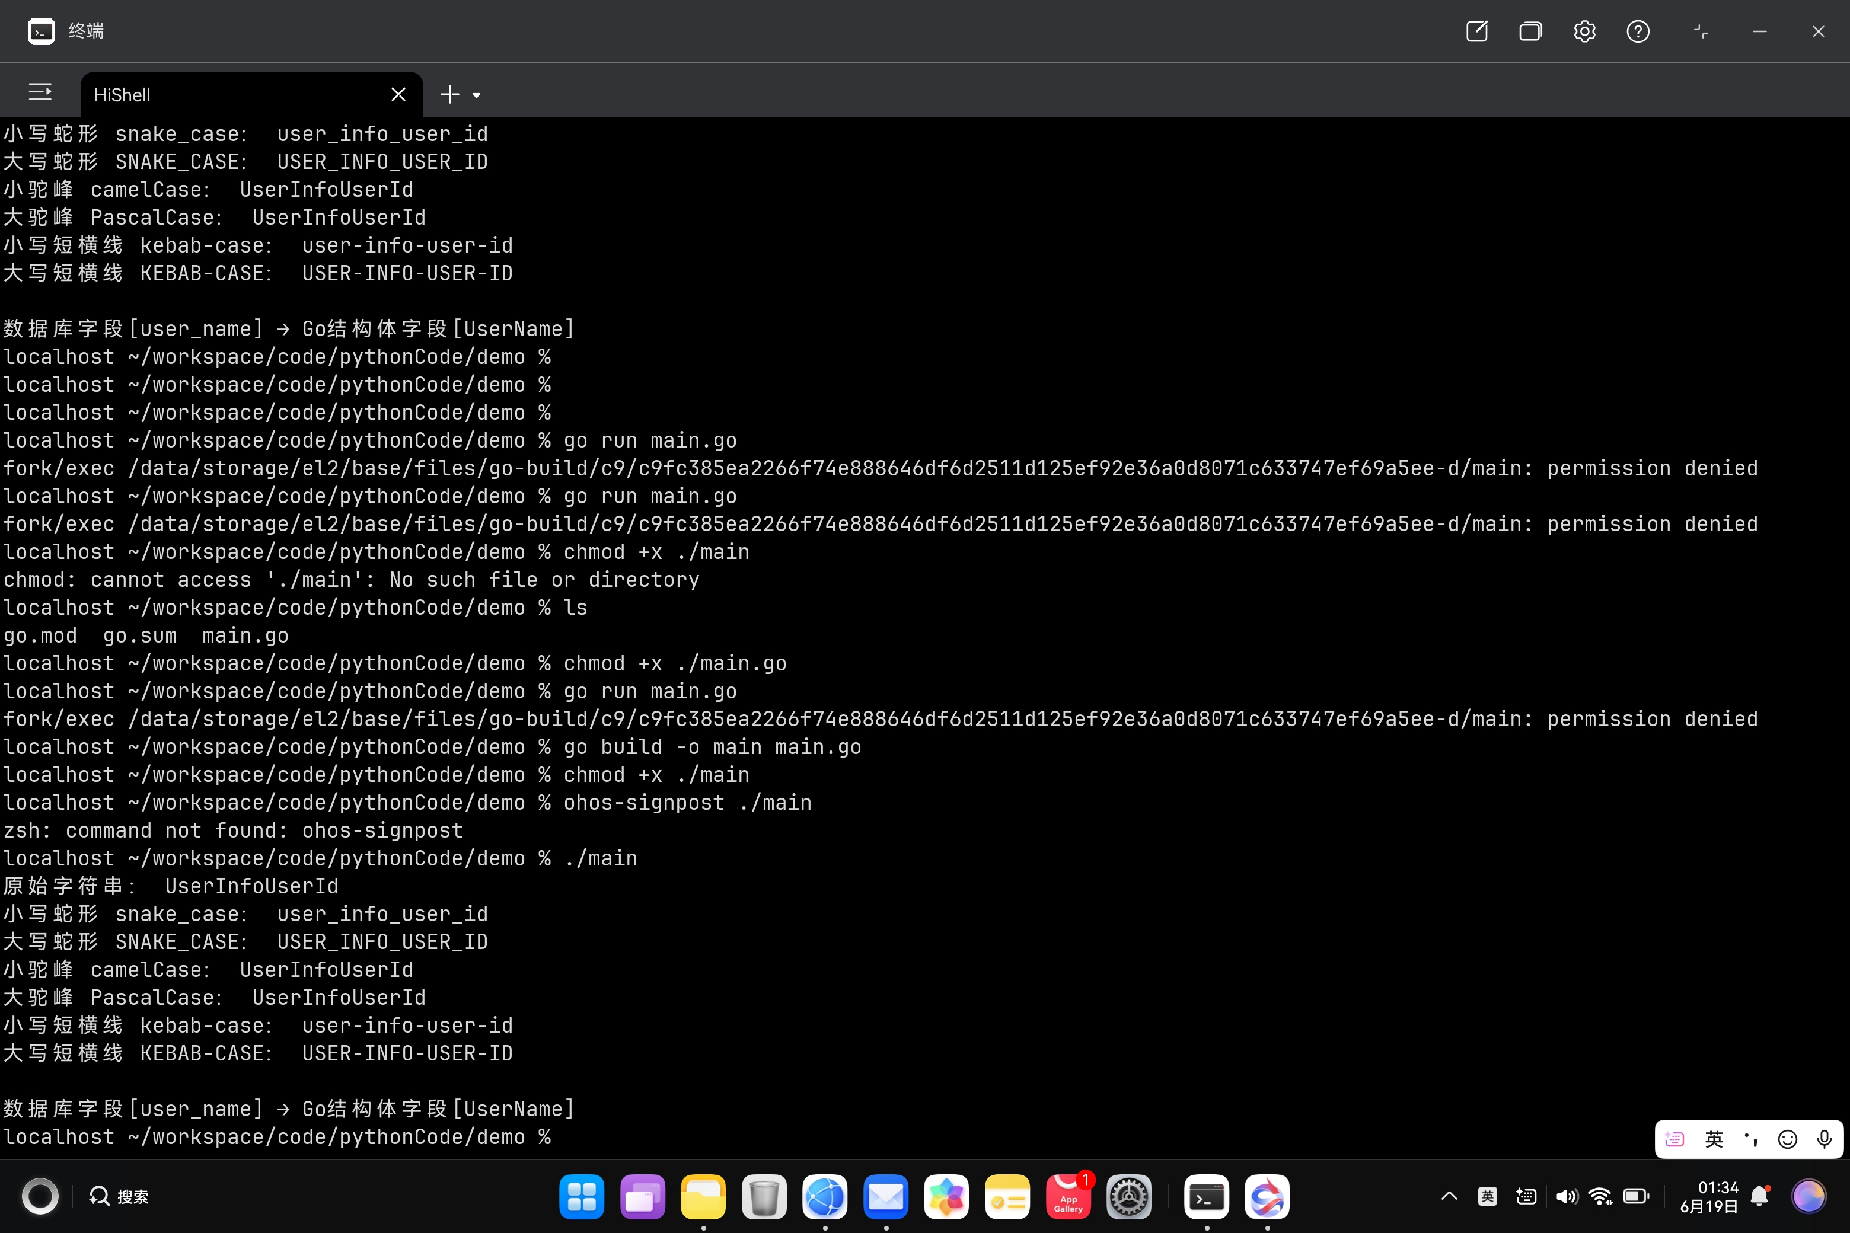
Task: Toggle the 英 language mode in IME bar
Action: (1714, 1139)
